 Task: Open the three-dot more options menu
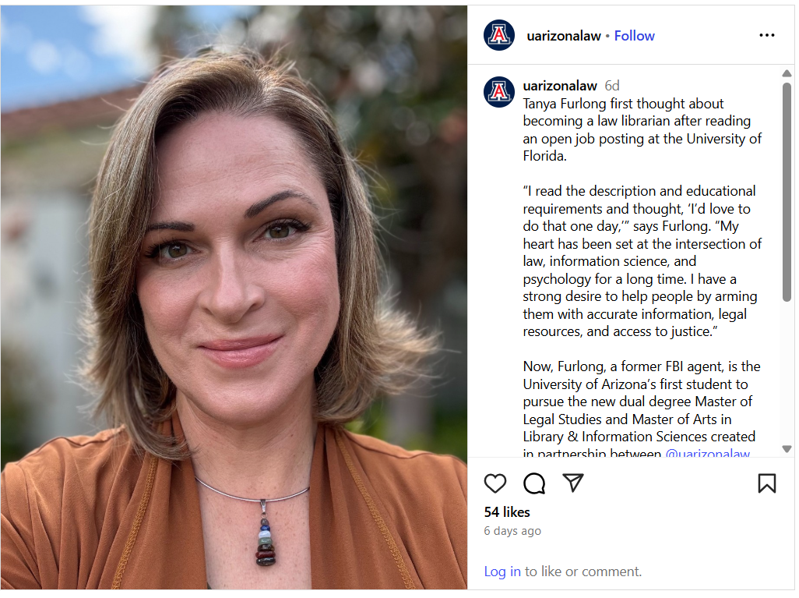767,35
